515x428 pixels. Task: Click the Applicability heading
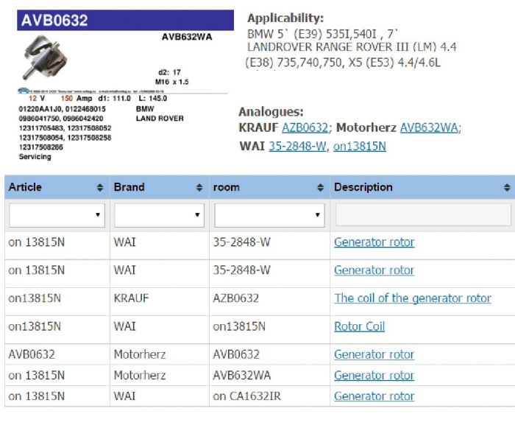click(x=285, y=18)
